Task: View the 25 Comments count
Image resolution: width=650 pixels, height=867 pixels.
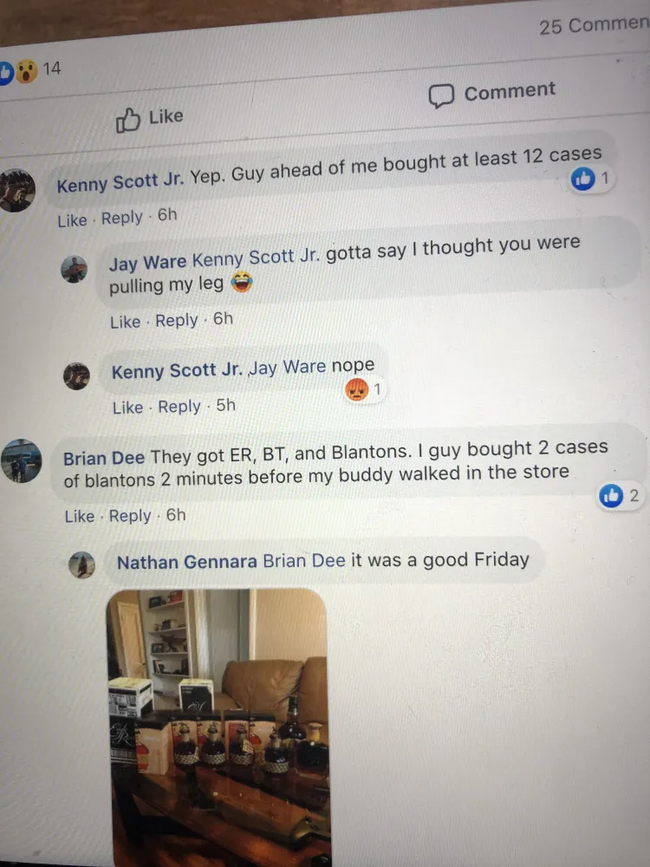Action: (595, 25)
